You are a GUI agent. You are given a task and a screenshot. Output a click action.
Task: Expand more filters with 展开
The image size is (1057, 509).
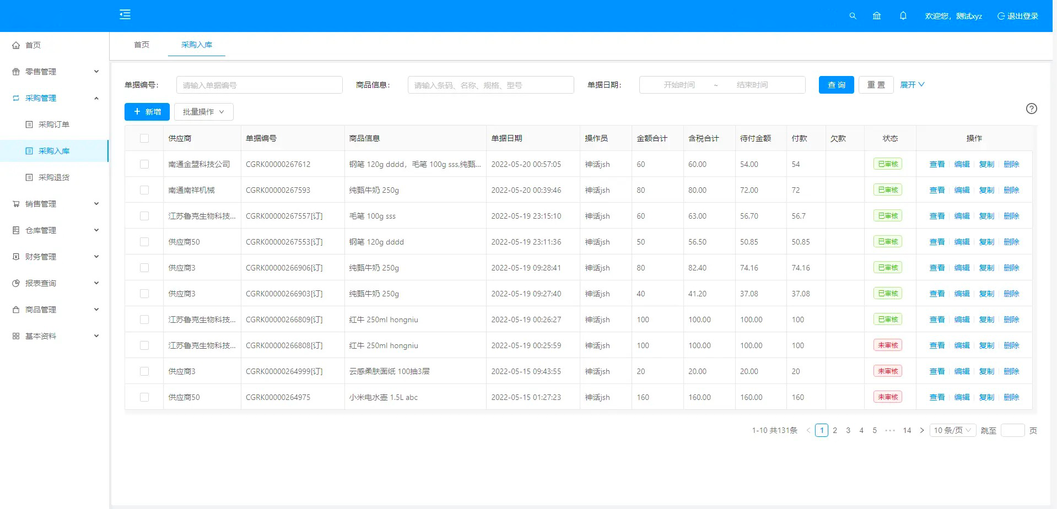[x=912, y=85]
